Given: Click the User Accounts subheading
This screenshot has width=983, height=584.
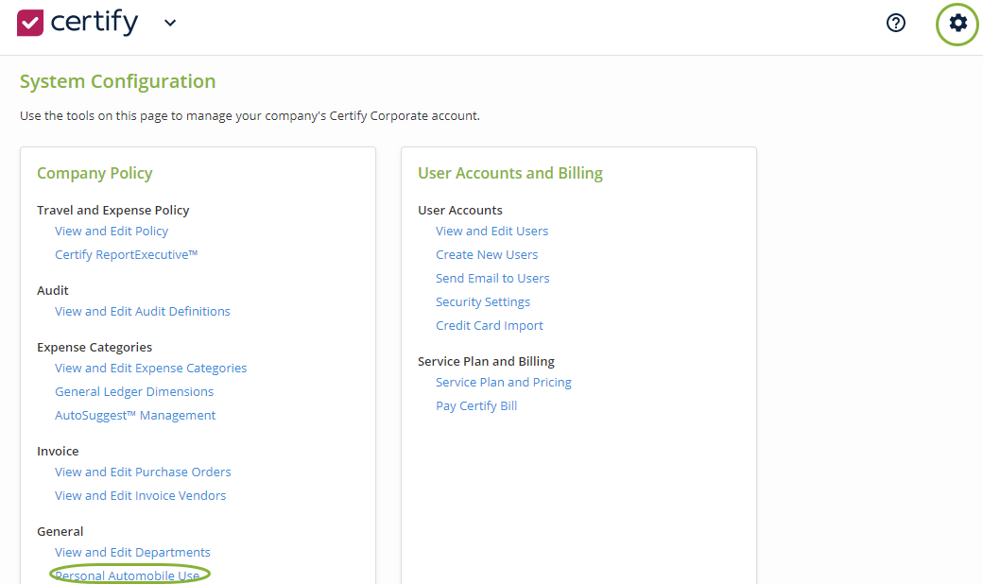Looking at the screenshot, I should pos(460,211).
